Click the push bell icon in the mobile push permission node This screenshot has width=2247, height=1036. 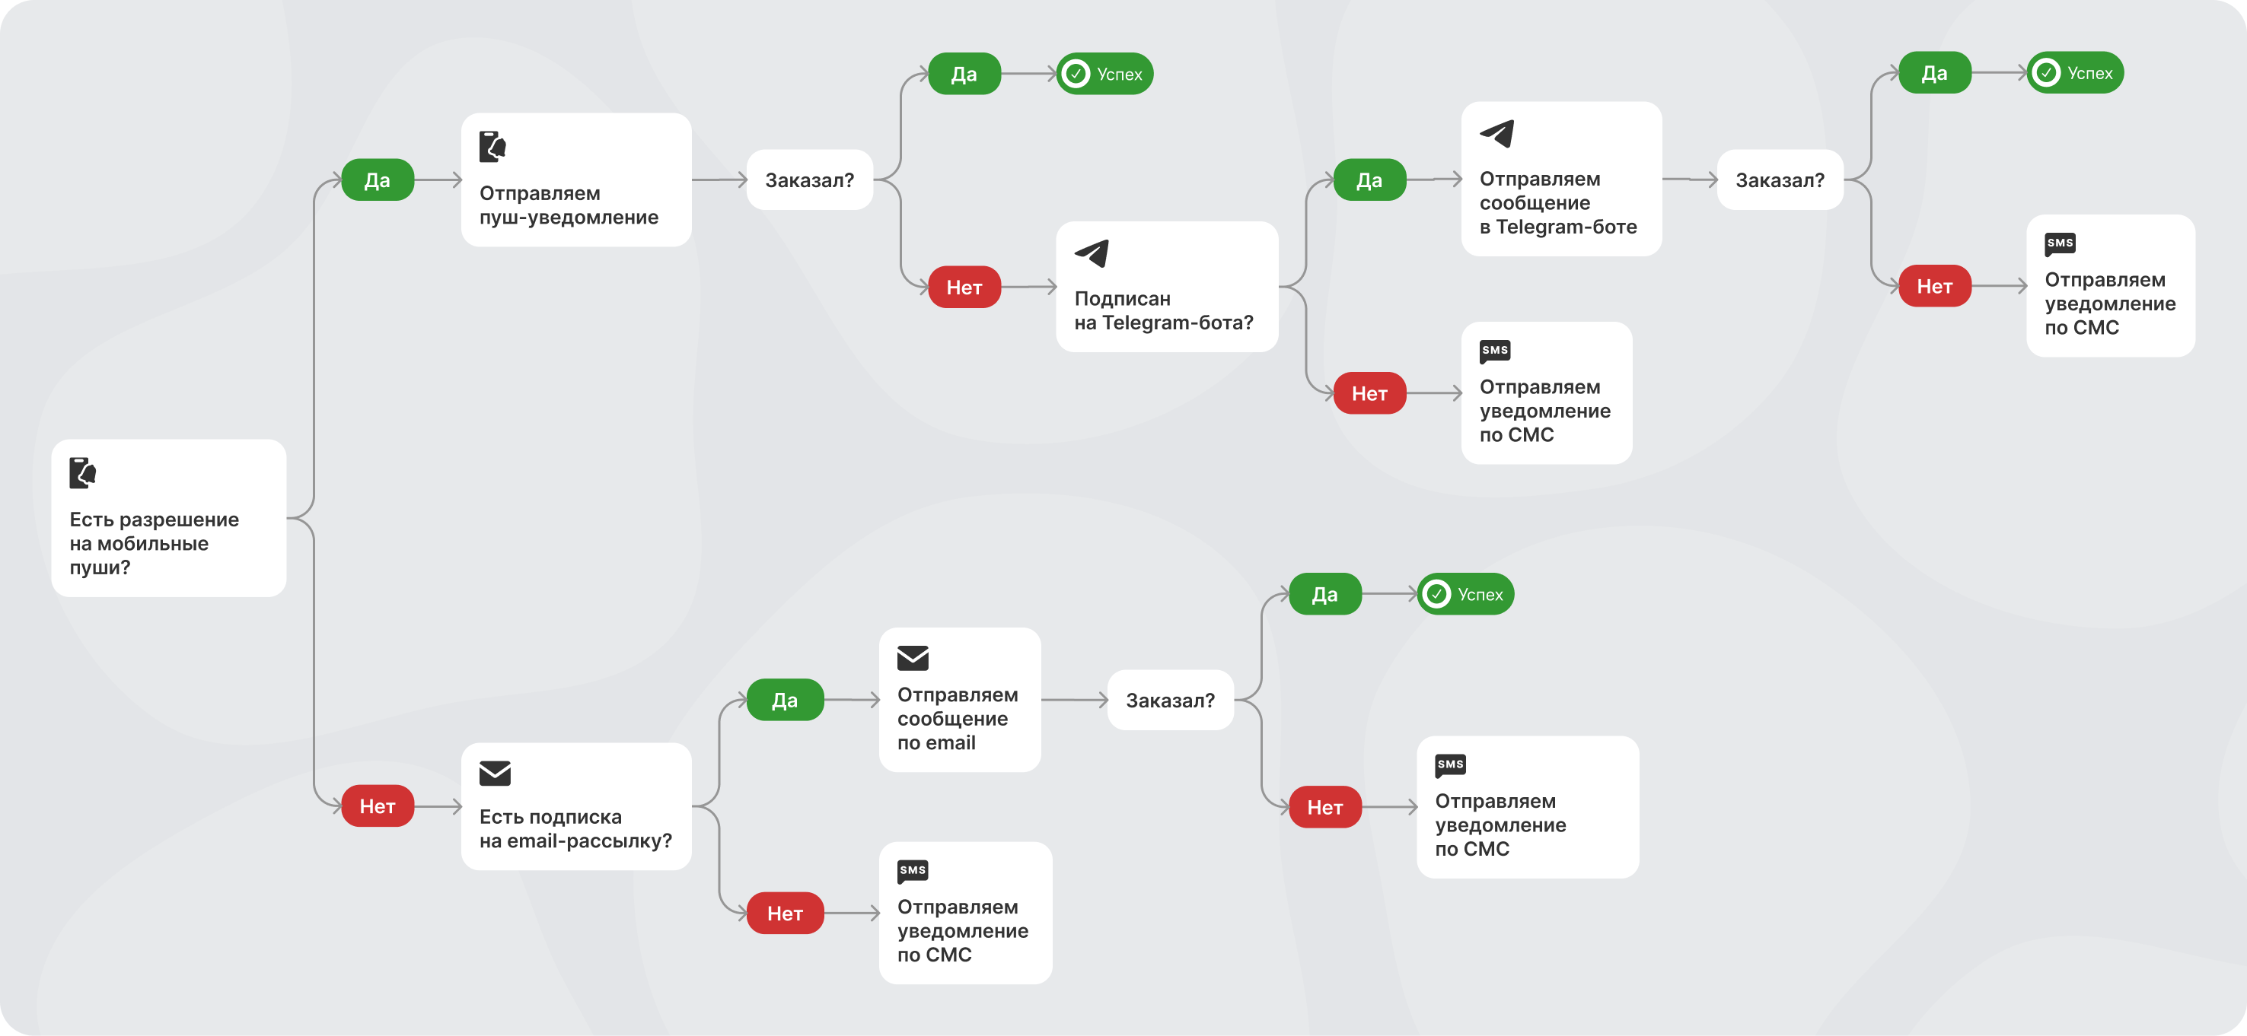pos(83,472)
